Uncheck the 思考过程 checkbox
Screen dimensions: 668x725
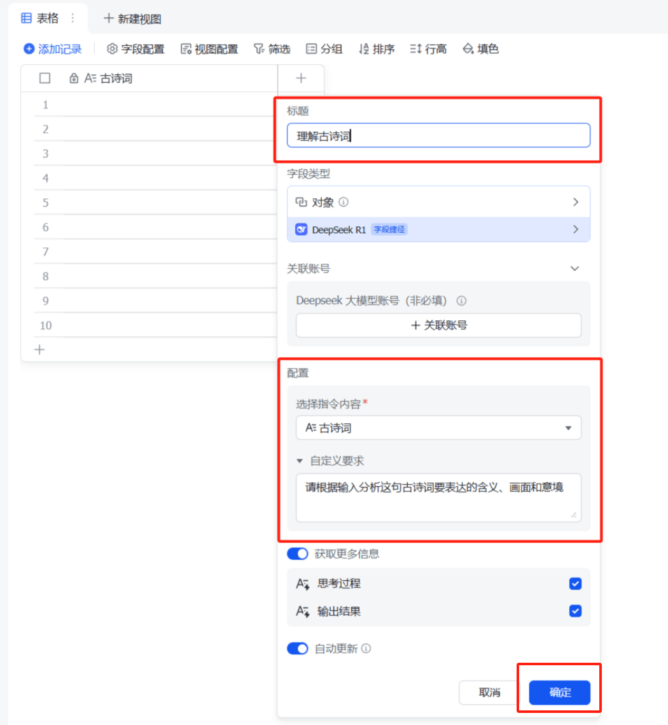pyautogui.click(x=575, y=583)
